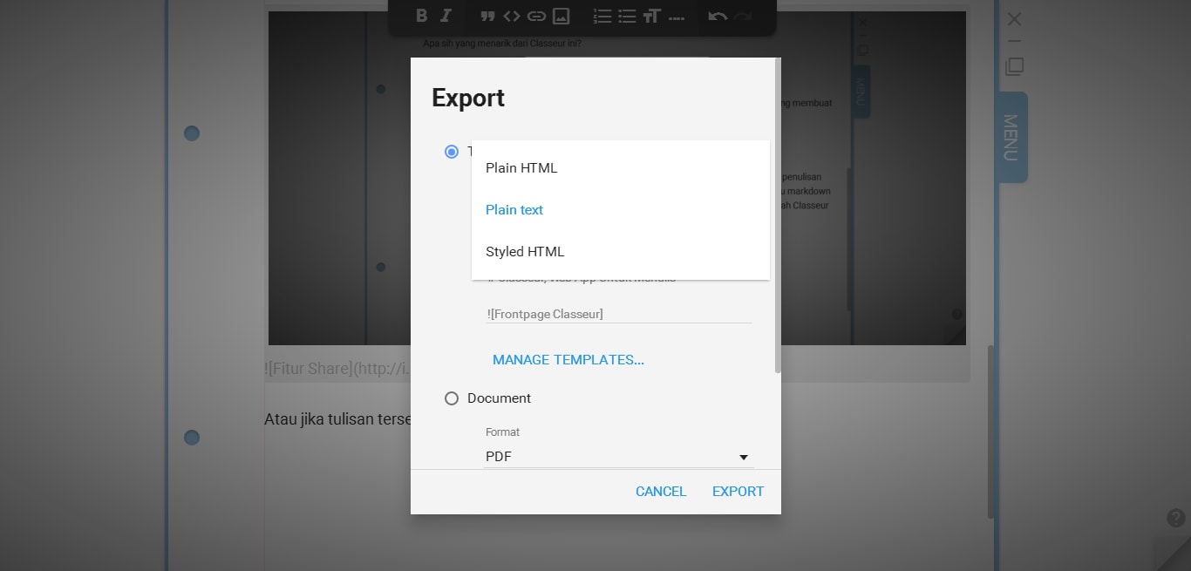Open the help question mark icon
This screenshot has height=571, width=1191.
click(1175, 518)
